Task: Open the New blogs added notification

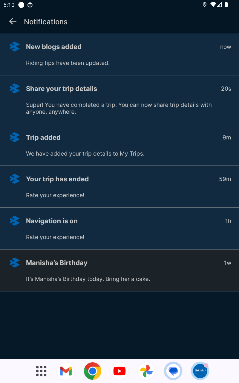Action: 119,54
